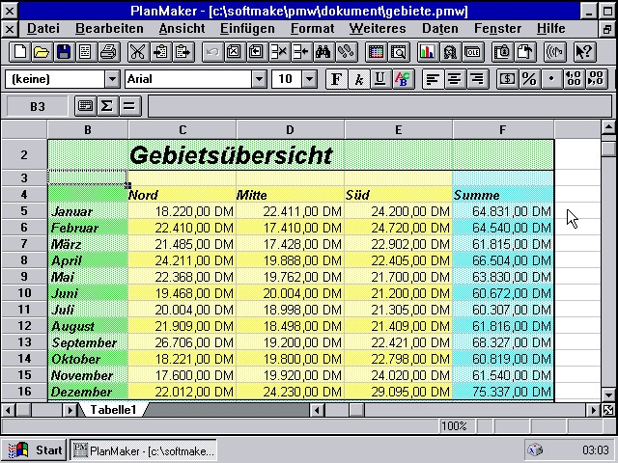Viewport: 618px width, 463px height.
Task: Align cell content left
Action: point(433,79)
